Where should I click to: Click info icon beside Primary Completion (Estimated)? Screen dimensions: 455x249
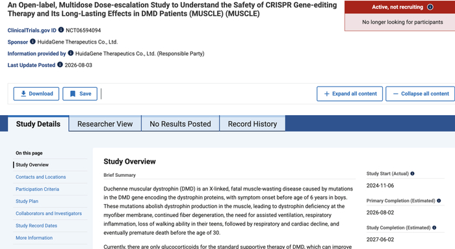tap(439, 200)
